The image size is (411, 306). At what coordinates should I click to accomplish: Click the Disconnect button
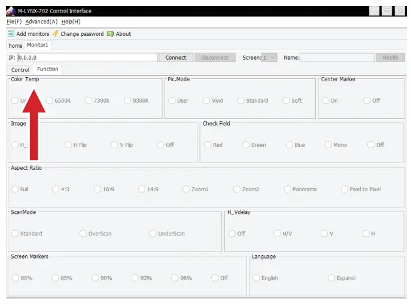[215, 57]
